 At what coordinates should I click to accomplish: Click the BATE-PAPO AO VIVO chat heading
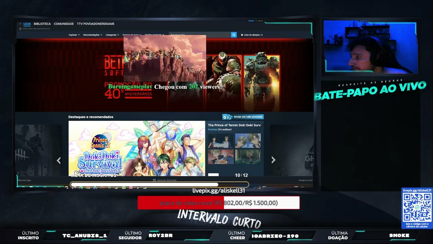(370, 91)
